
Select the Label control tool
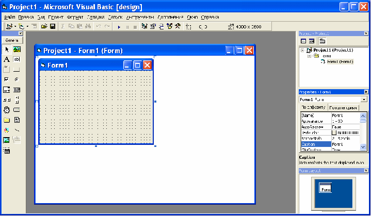[7, 59]
